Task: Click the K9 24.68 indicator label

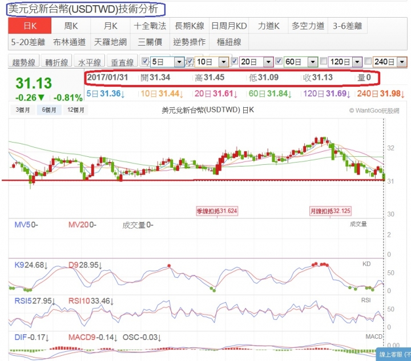Action: (31, 265)
